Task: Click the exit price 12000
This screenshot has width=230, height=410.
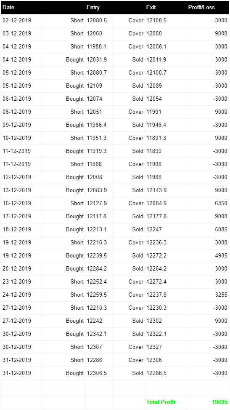Action: [154, 33]
